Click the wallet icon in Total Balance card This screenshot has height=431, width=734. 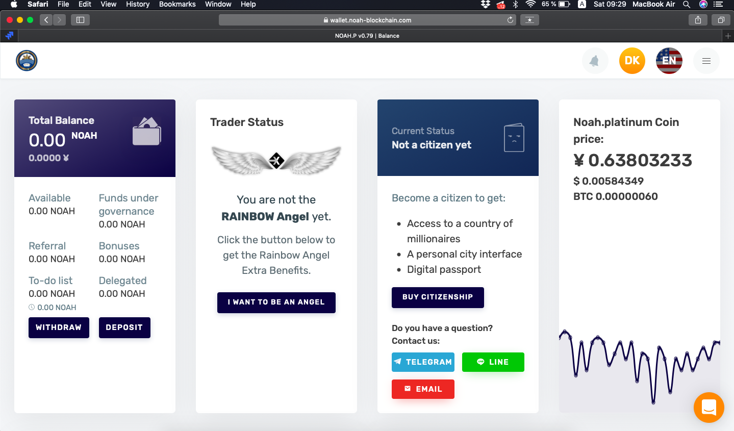(x=147, y=132)
